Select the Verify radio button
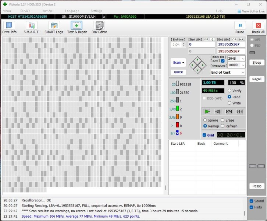The height and width of the screenshot is (221, 267). 230,91
